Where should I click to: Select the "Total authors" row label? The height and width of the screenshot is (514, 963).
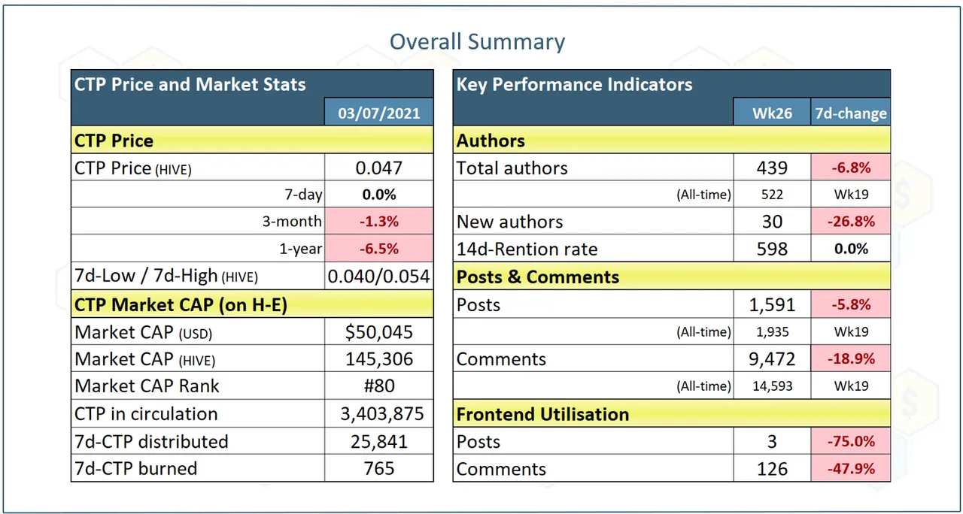pos(512,168)
